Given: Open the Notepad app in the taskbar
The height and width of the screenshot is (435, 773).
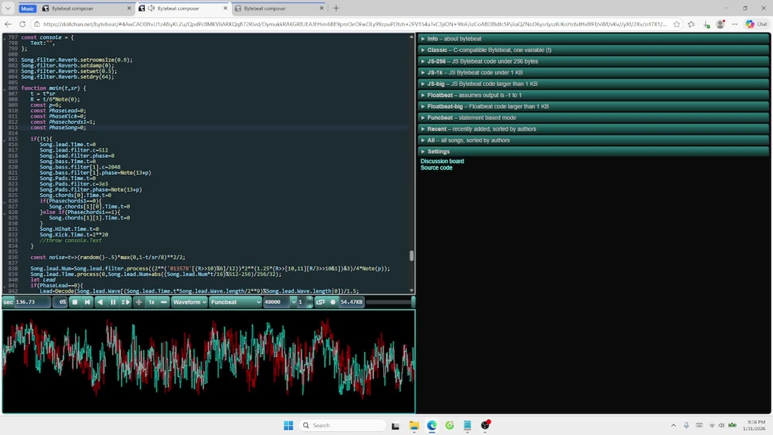Looking at the screenshot, I should coord(467,425).
